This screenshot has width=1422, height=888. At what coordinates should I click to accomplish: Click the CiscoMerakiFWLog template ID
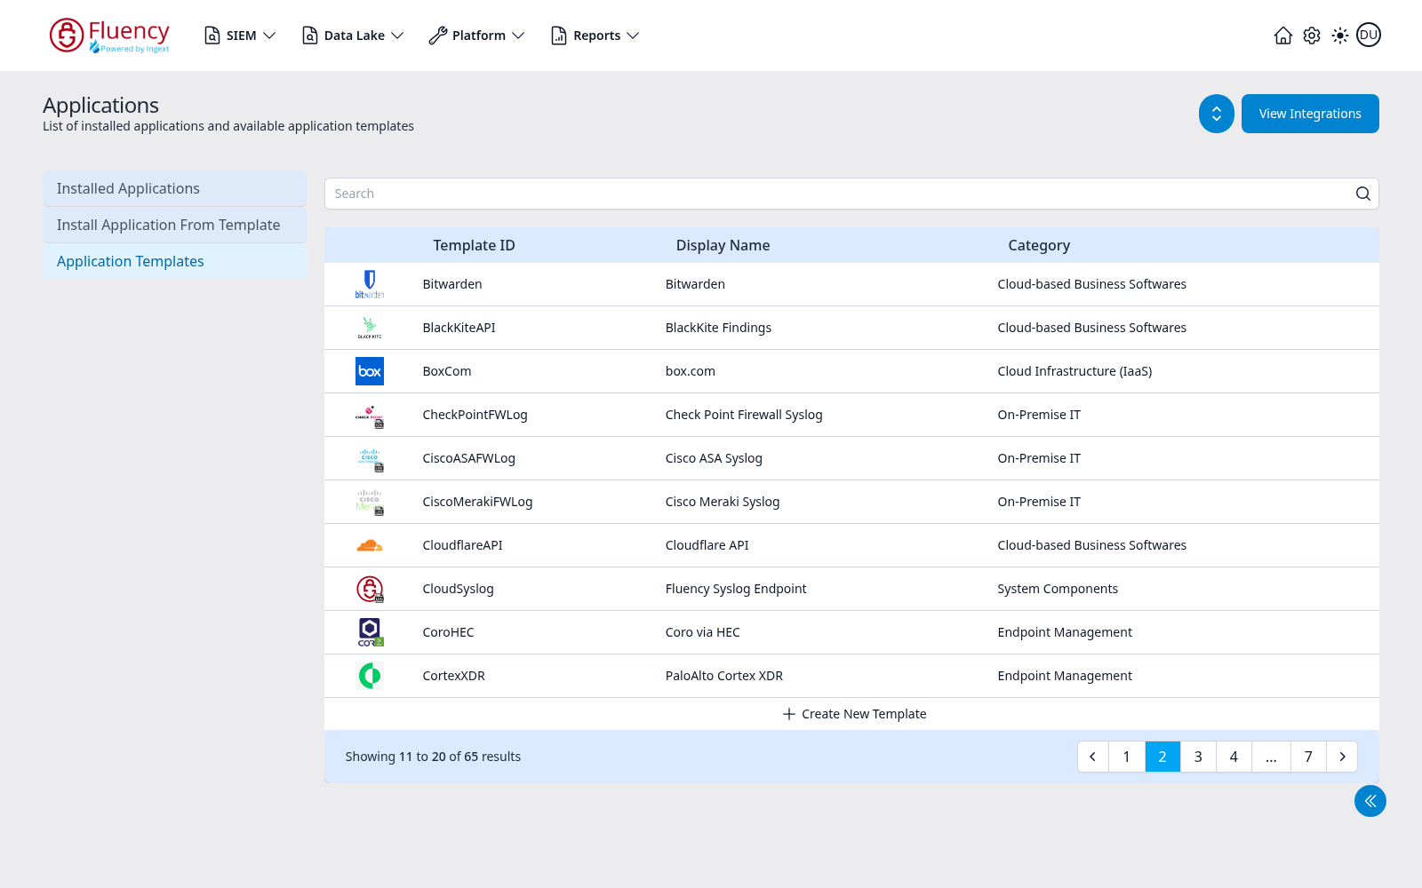477,502
